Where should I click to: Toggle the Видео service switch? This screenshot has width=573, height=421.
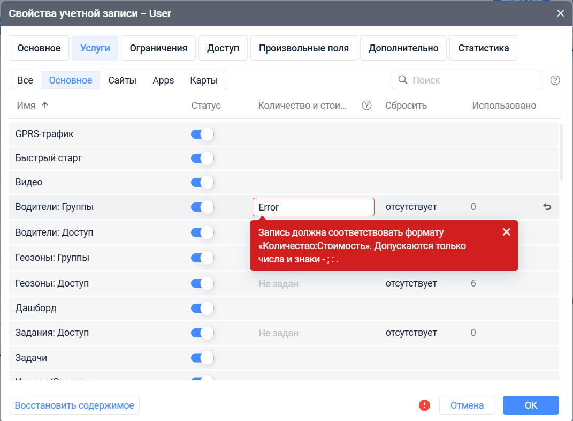click(202, 183)
